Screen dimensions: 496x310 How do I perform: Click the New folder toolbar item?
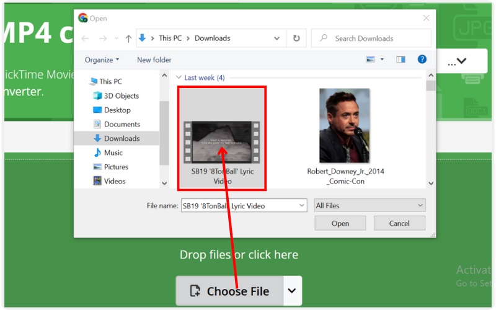(x=154, y=60)
